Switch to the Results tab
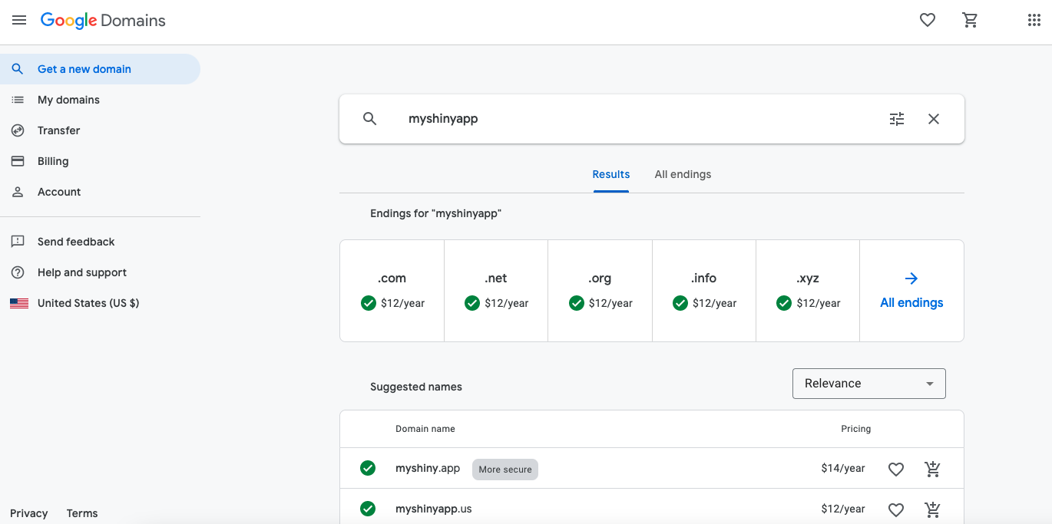The height and width of the screenshot is (524, 1052). click(611, 175)
